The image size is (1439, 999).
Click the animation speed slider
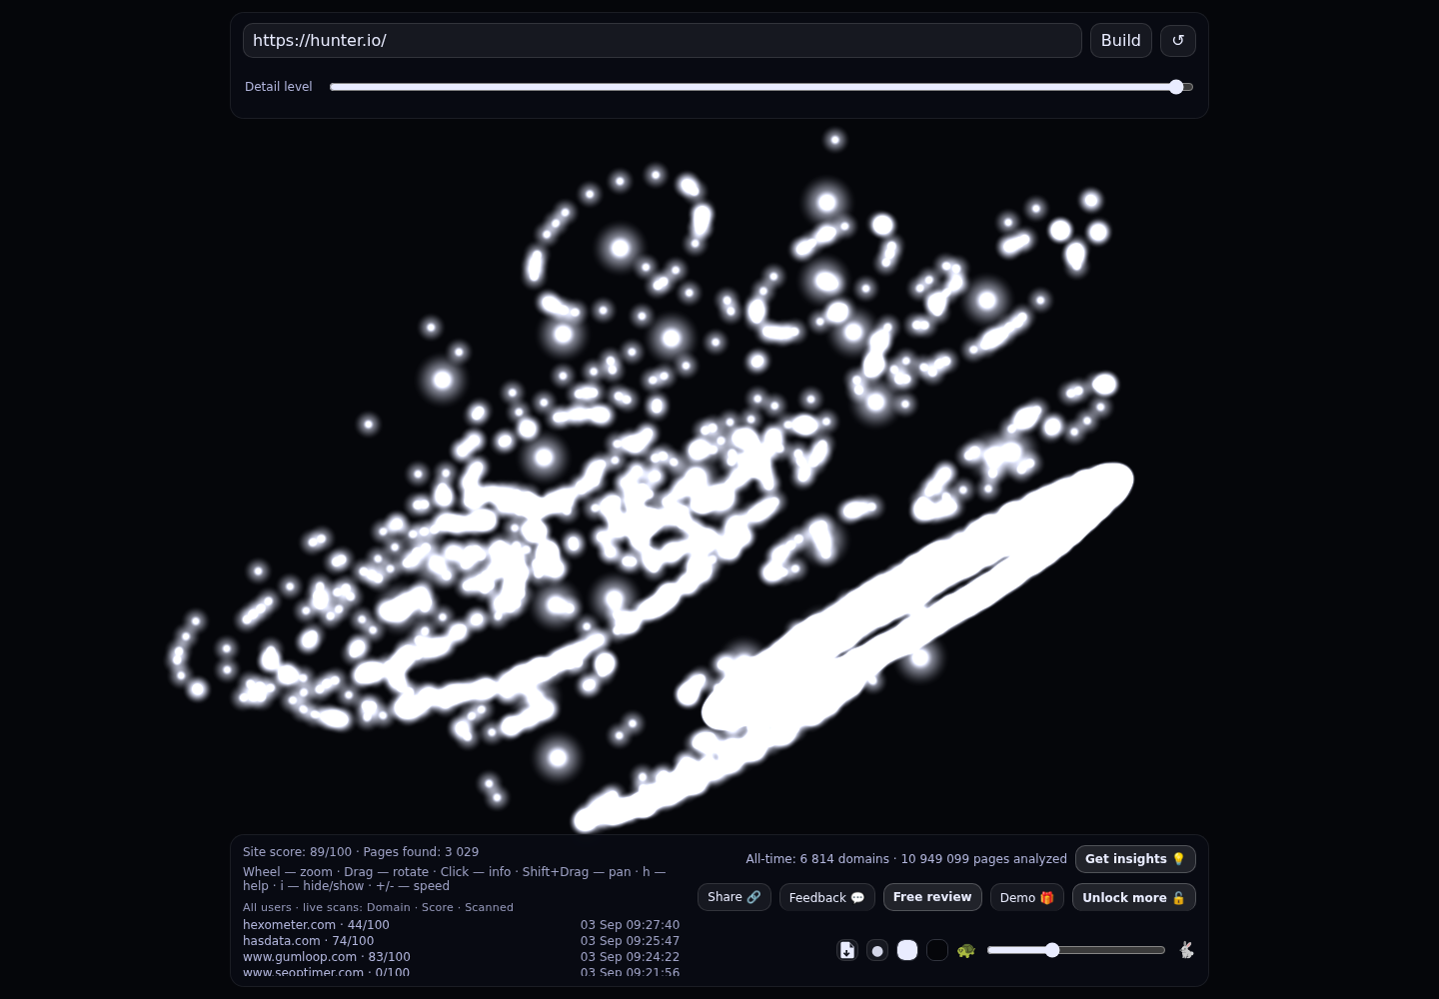tap(1076, 950)
